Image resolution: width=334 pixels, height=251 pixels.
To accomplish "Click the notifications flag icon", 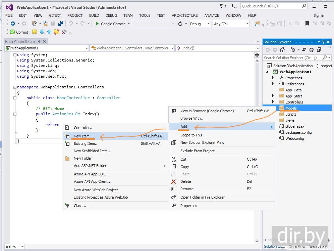I will [x=222, y=6].
